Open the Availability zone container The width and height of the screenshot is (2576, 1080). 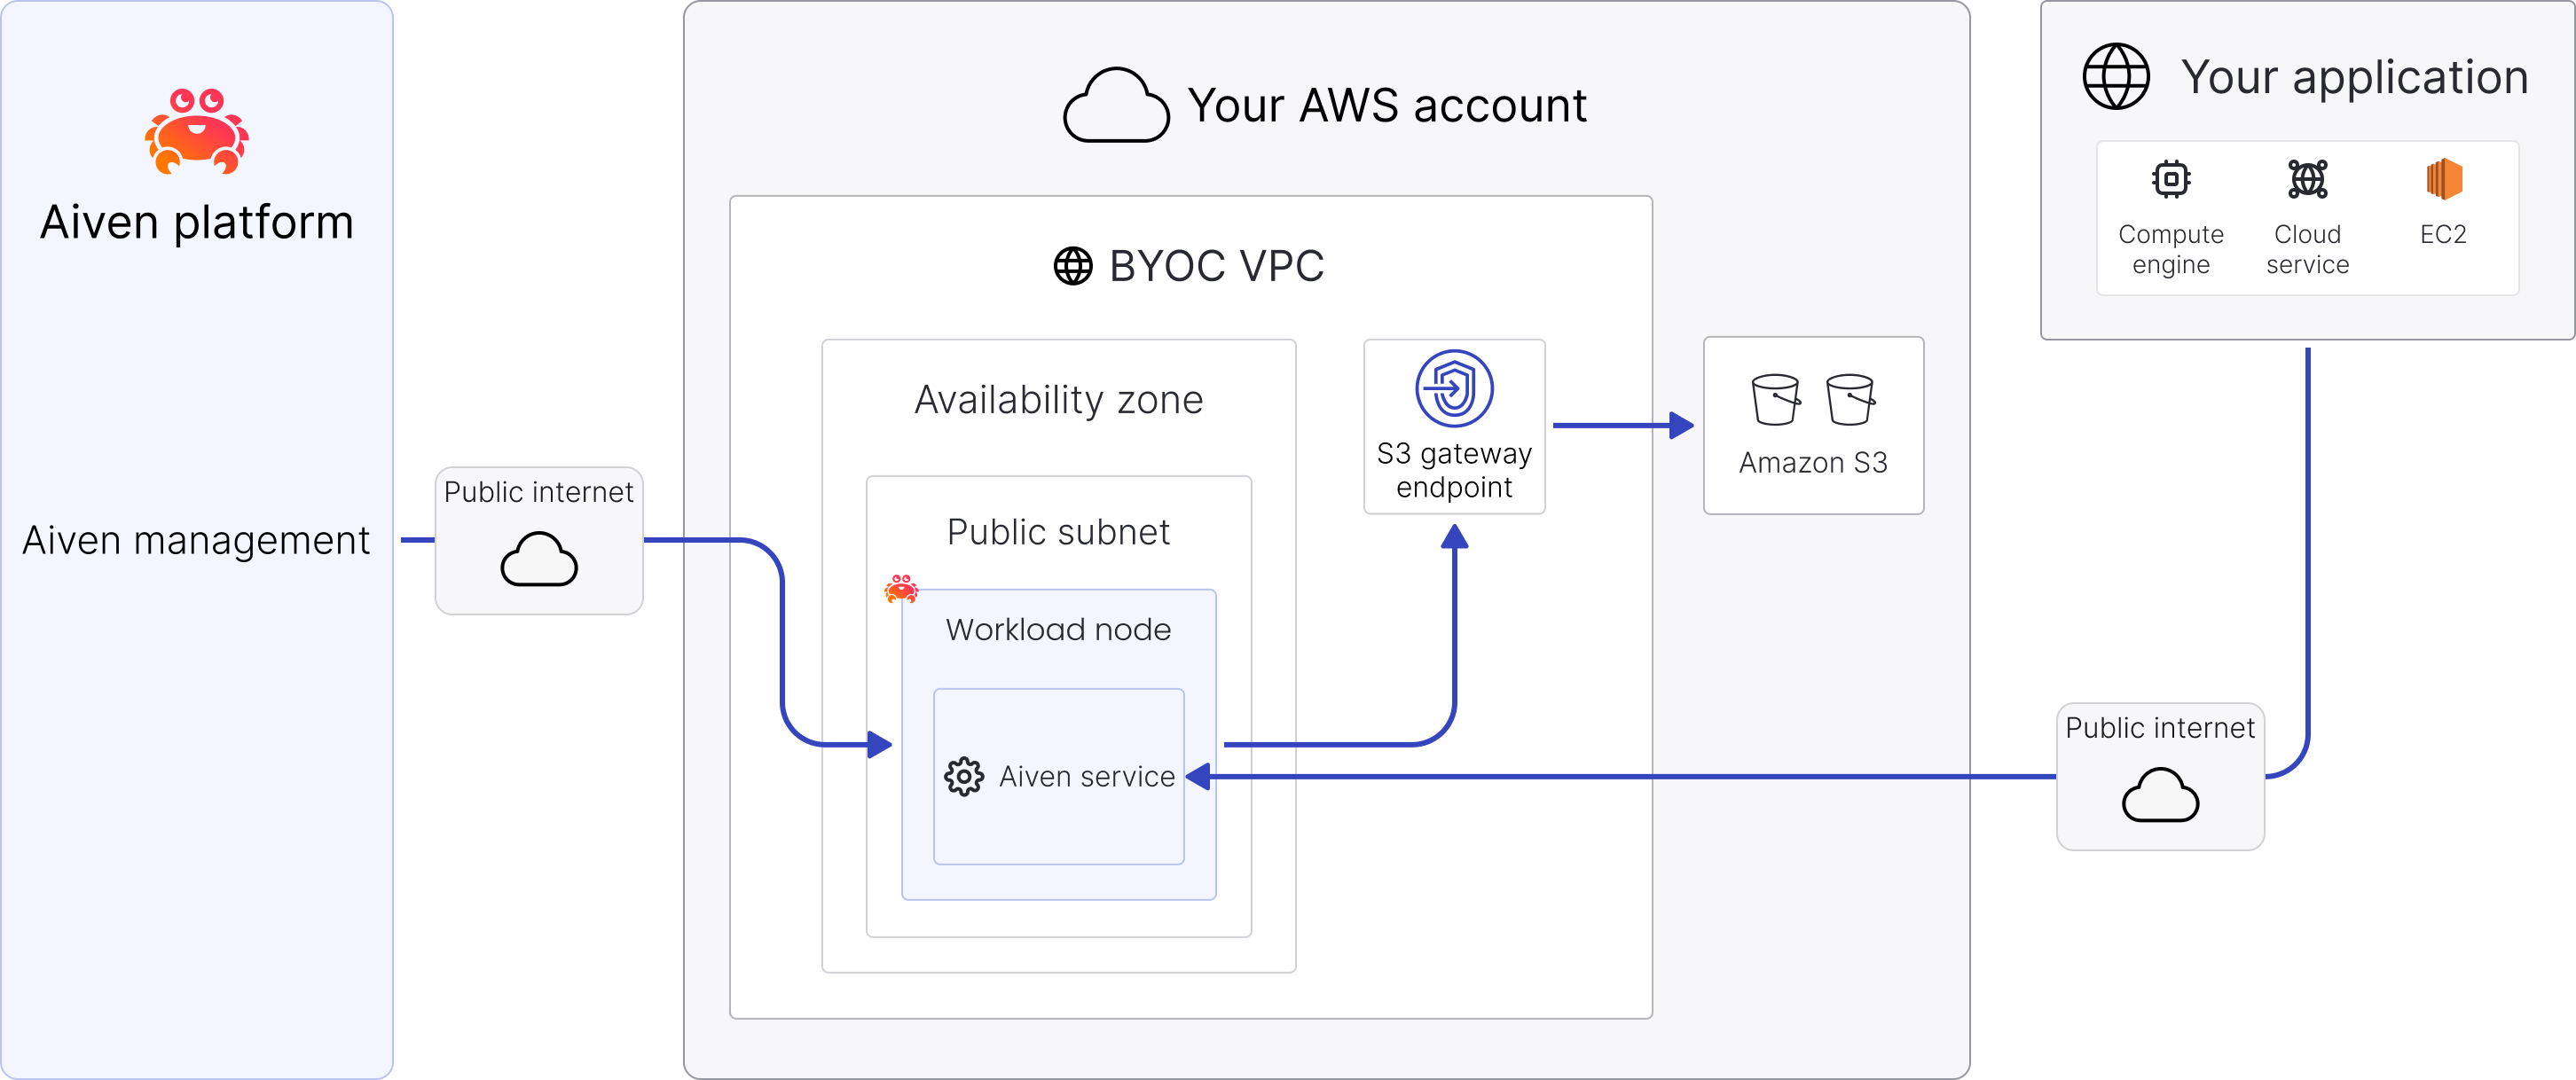tap(1058, 399)
